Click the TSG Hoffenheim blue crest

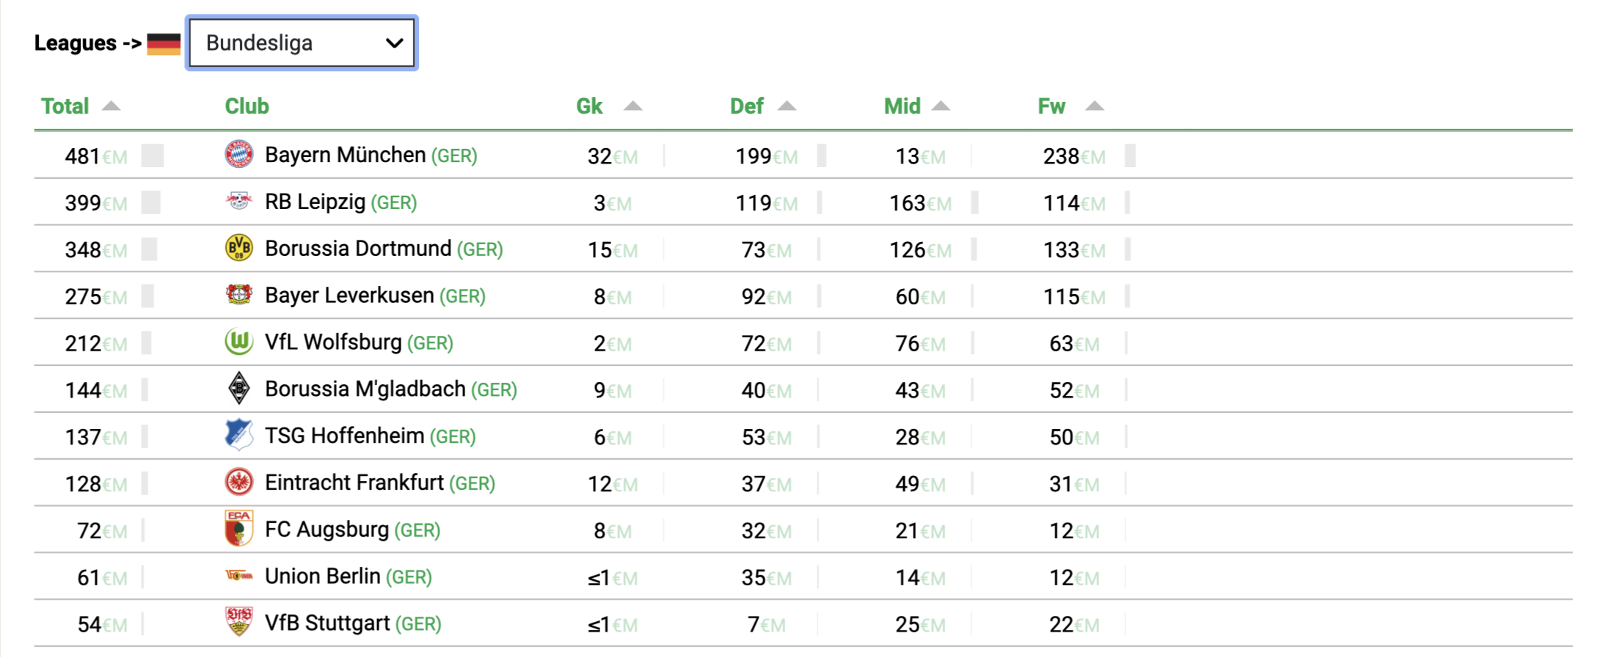tap(239, 435)
